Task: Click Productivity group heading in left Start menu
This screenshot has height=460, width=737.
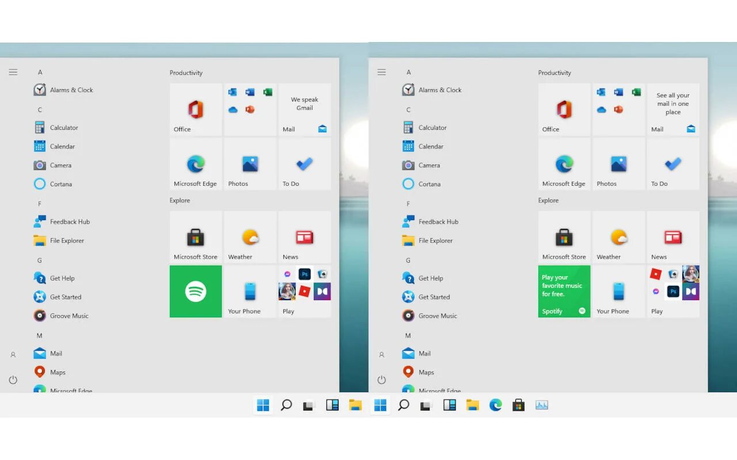Action: pos(186,73)
